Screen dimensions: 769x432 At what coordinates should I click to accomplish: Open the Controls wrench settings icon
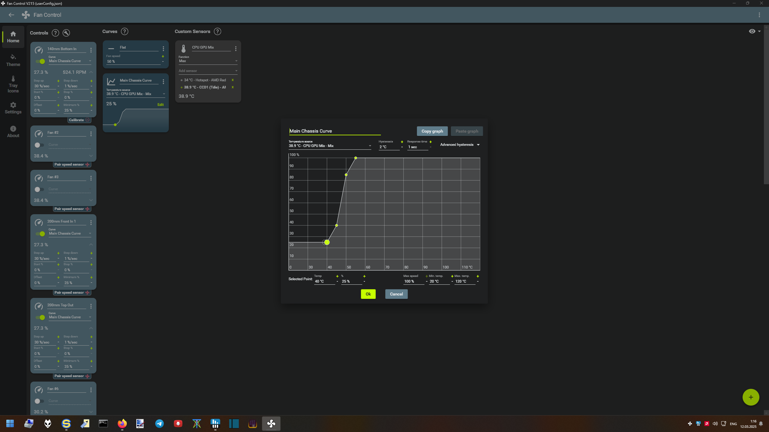66,33
